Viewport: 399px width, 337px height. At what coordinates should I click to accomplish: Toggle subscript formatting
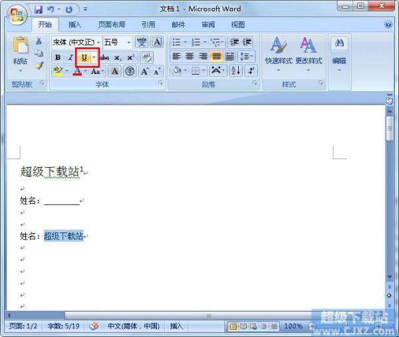117,58
